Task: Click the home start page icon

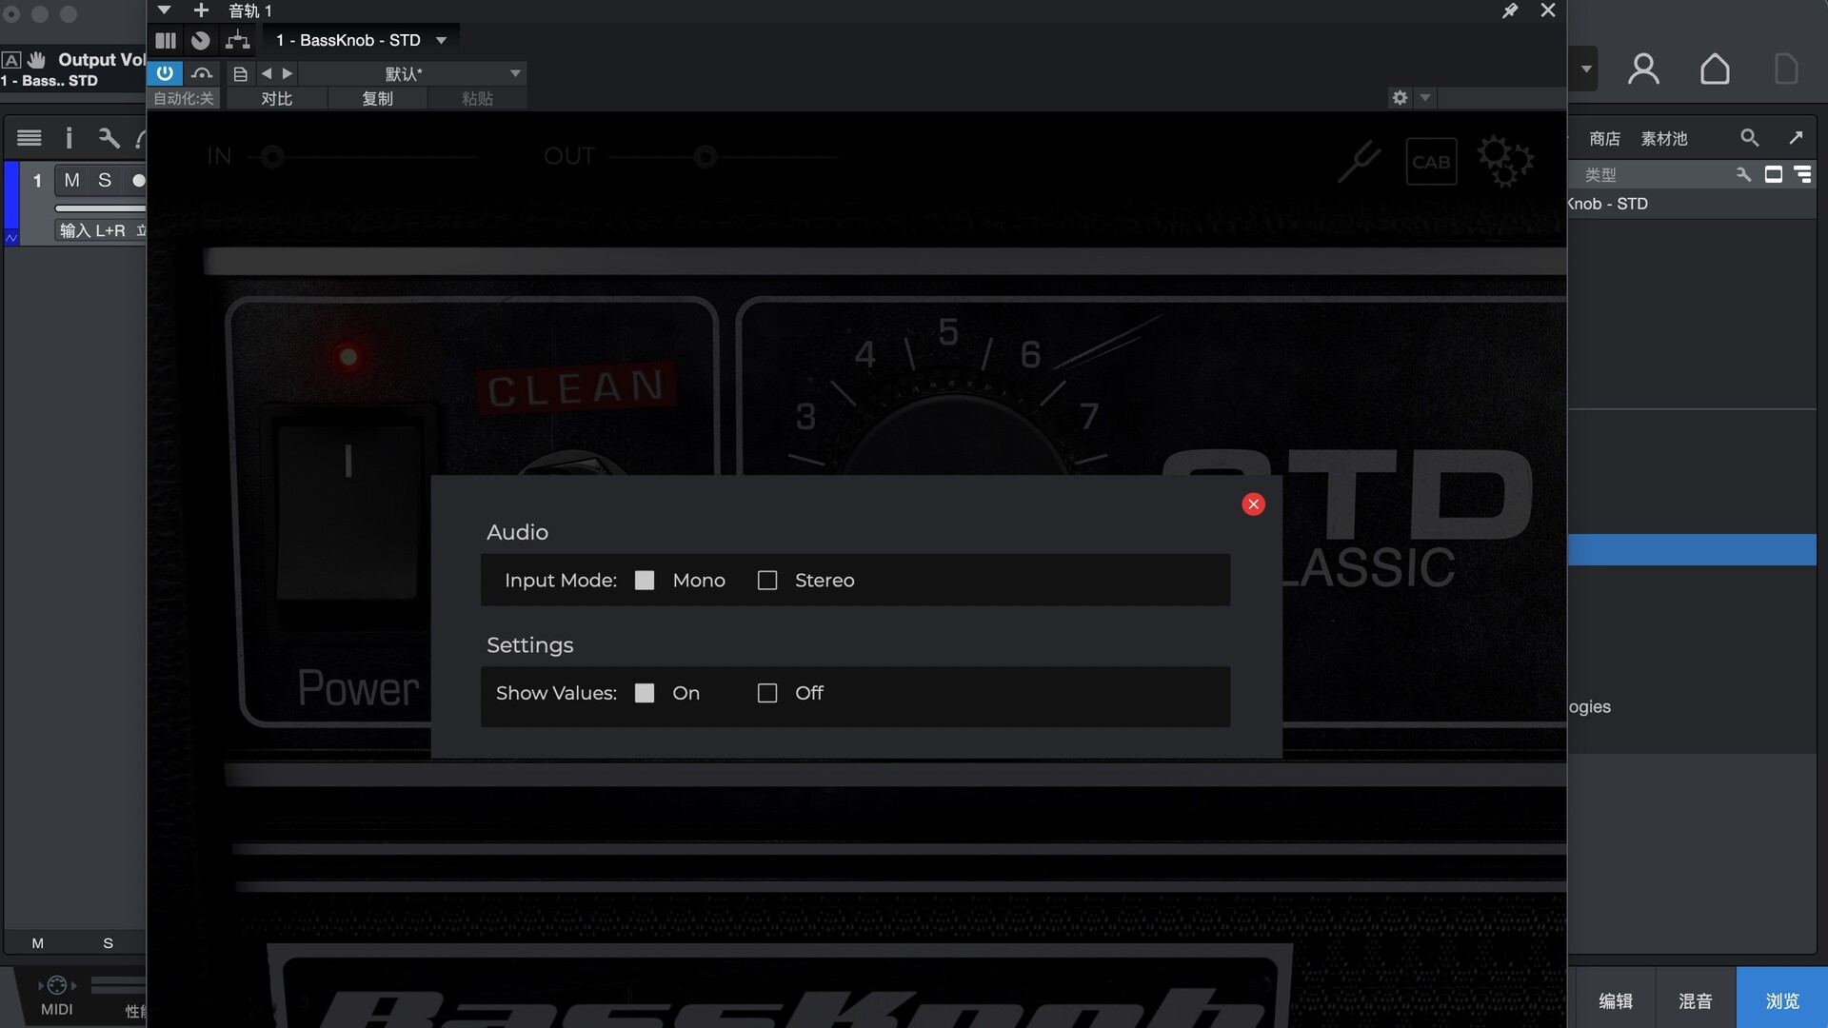Action: pyautogui.click(x=1715, y=69)
